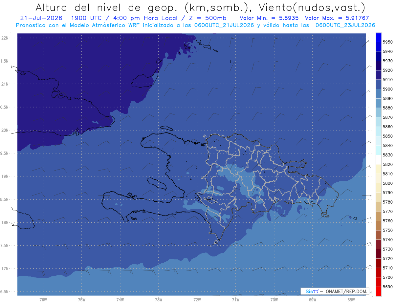This screenshot has width=394, height=304.
Task: Click the '5930' color bar value
Action: coord(387,61)
